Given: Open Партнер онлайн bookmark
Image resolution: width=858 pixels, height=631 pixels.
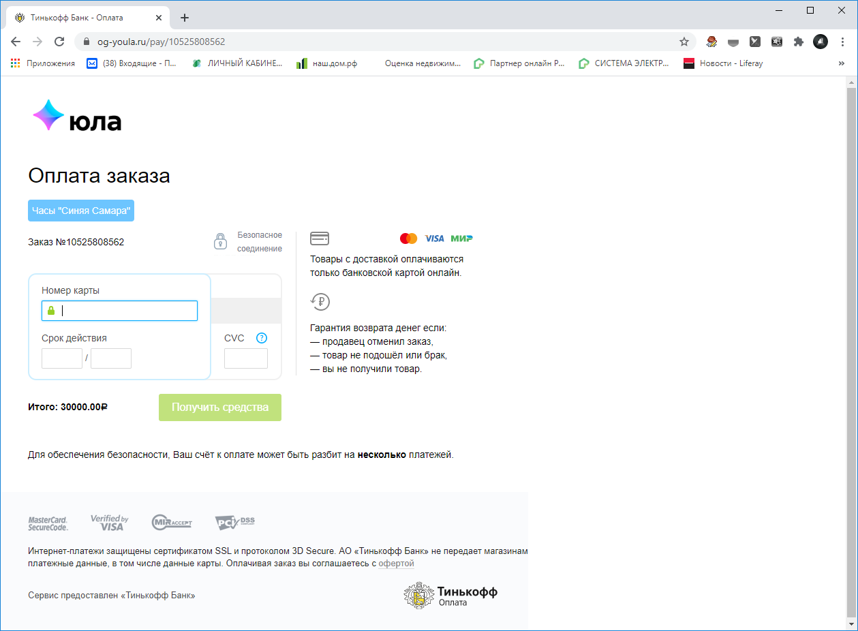Looking at the screenshot, I should click(520, 63).
